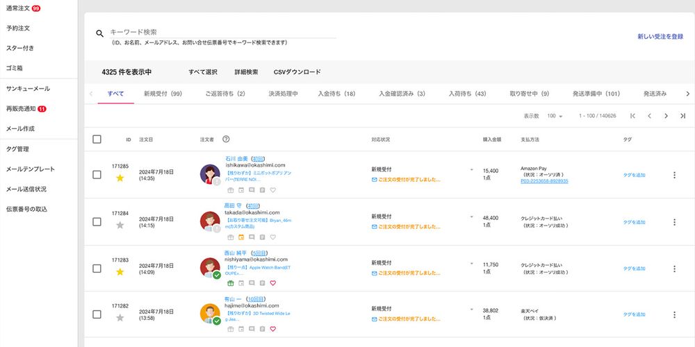The image size is (695, 347).
Task: Check the select-all checkbox in table header
Action: [x=97, y=139]
